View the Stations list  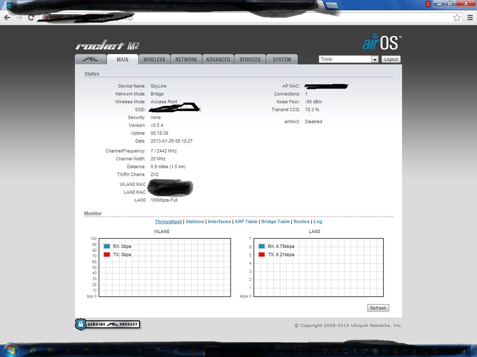(195, 221)
